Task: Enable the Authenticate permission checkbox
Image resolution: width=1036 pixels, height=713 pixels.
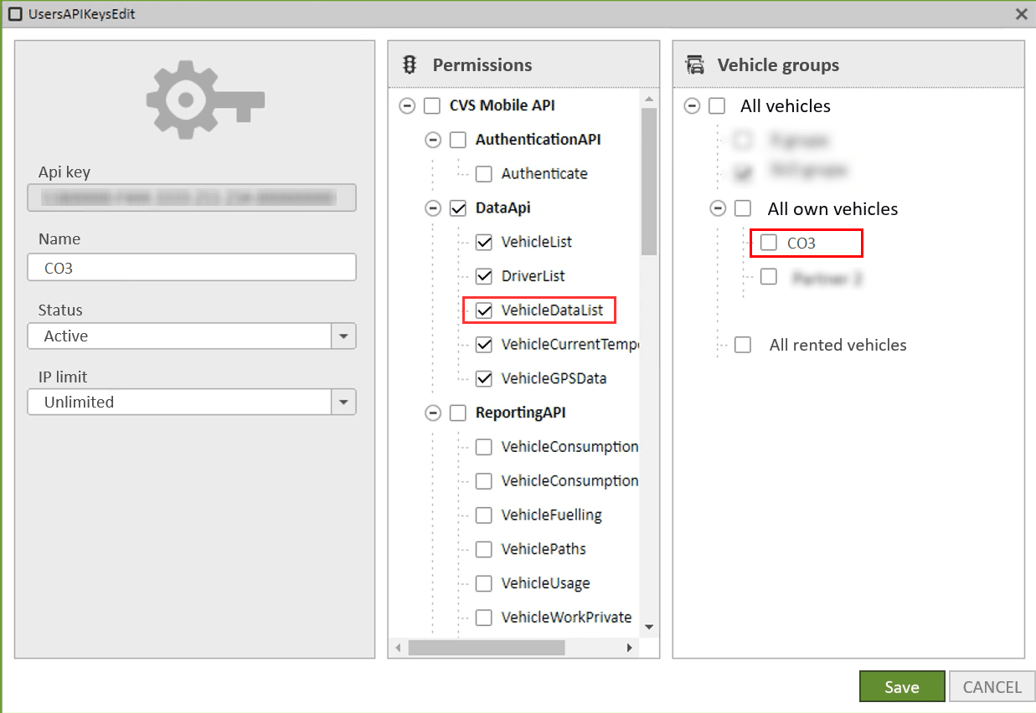Action: (483, 174)
